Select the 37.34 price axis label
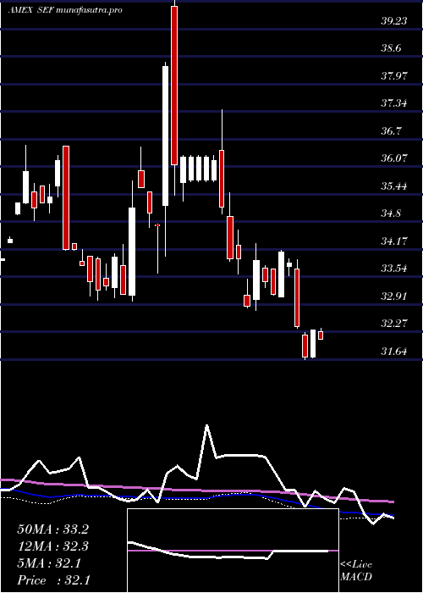 click(394, 103)
